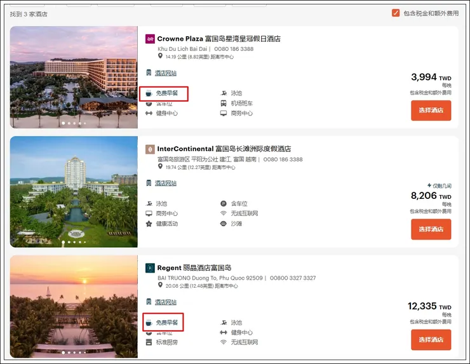The height and width of the screenshot is (364, 470).
Task: Click the building icon beside Crowne Plaza 酒店网站
Action: tap(149, 72)
